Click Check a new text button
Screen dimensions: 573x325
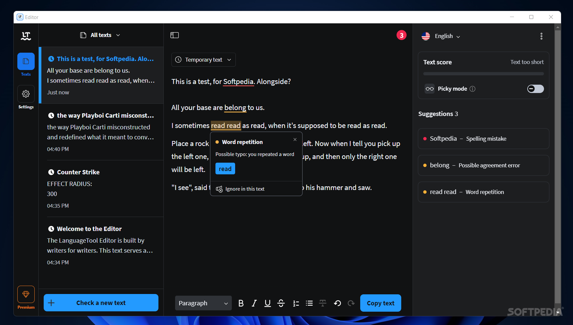tap(101, 303)
